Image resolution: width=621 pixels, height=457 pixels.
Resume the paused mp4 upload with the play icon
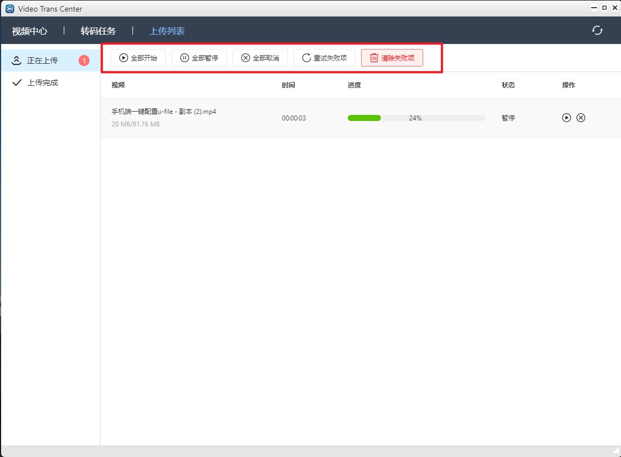pos(567,118)
